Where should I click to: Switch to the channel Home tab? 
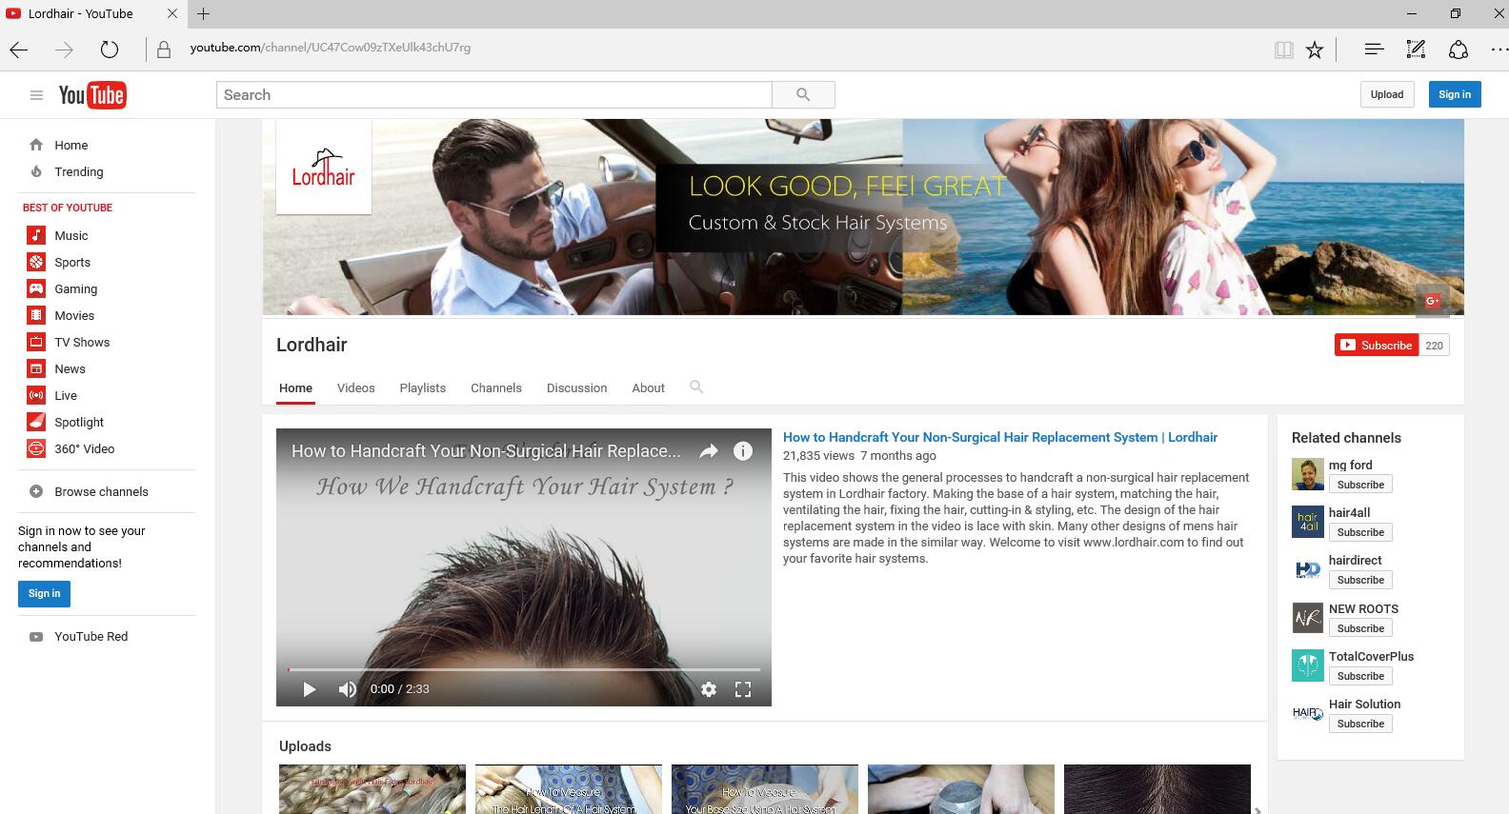(x=295, y=388)
